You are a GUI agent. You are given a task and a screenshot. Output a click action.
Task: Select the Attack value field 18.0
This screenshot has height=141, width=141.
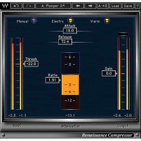[70, 31]
